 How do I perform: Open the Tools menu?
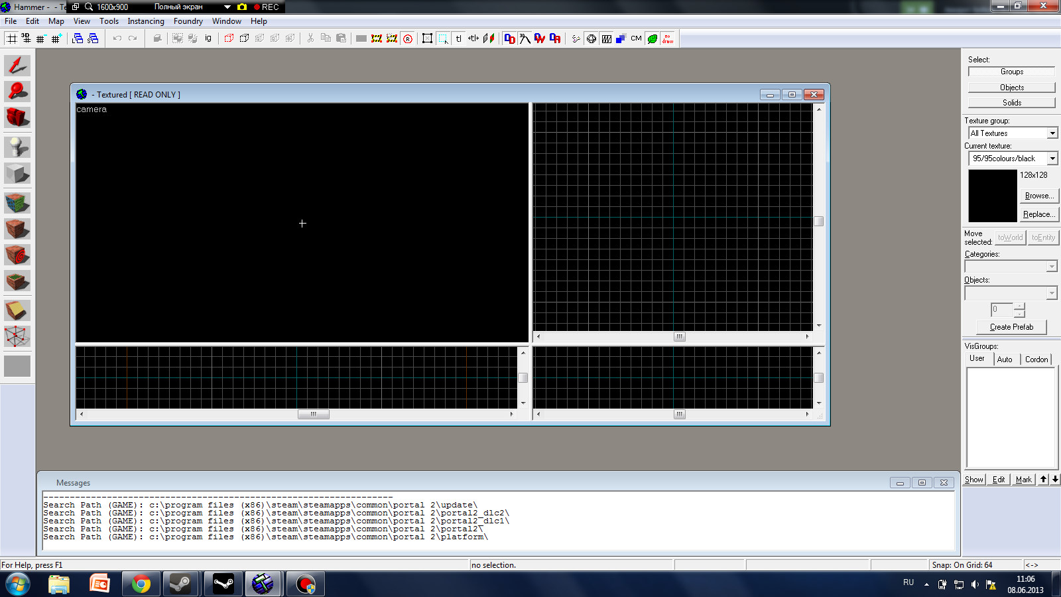(109, 21)
